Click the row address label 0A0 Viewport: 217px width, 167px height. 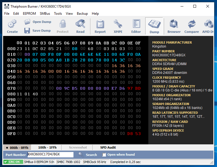(x=11, y=105)
